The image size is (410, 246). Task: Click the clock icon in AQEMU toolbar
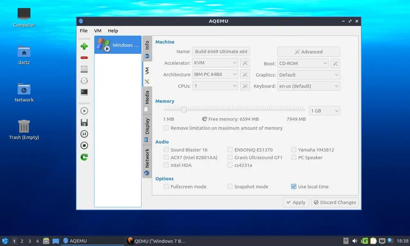coord(84,81)
